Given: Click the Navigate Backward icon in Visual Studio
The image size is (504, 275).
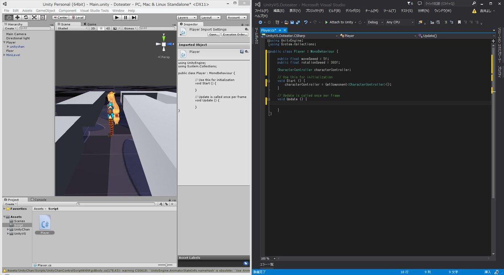Looking at the screenshot, I should click(260, 22).
